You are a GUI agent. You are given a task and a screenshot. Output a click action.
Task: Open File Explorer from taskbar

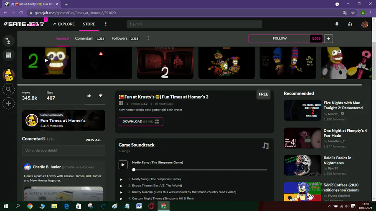(54, 206)
